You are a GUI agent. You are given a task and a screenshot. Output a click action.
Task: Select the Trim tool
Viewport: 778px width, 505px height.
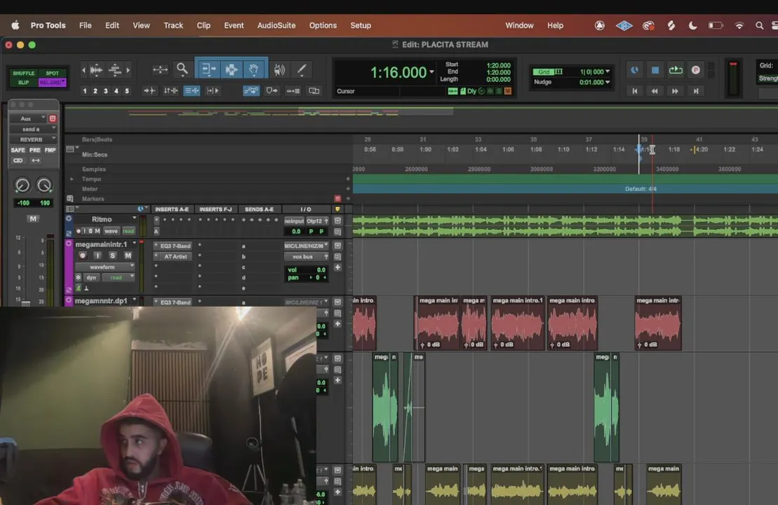209,69
